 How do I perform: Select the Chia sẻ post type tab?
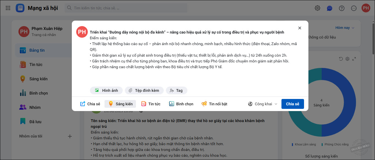click(x=90, y=104)
